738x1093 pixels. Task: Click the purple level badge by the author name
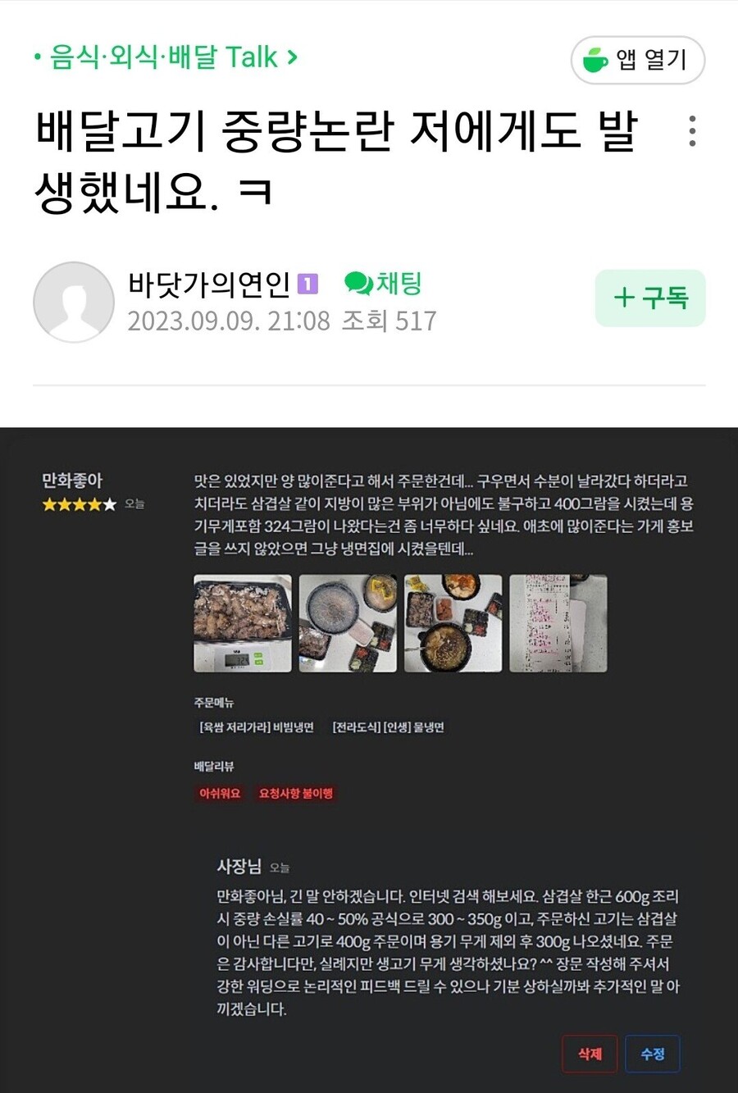point(307,284)
